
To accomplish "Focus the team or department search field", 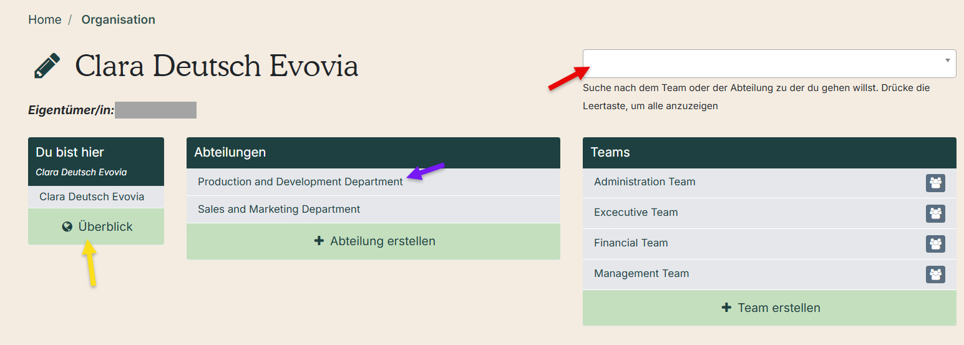I will tap(769, 64).
